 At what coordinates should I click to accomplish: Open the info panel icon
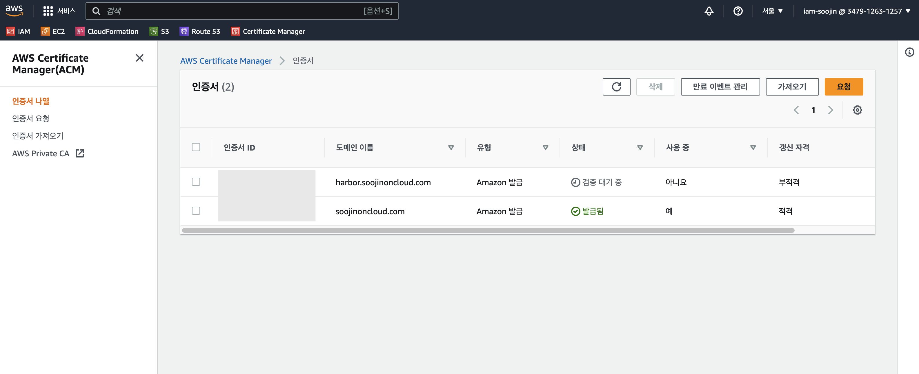tap(909, 52)
